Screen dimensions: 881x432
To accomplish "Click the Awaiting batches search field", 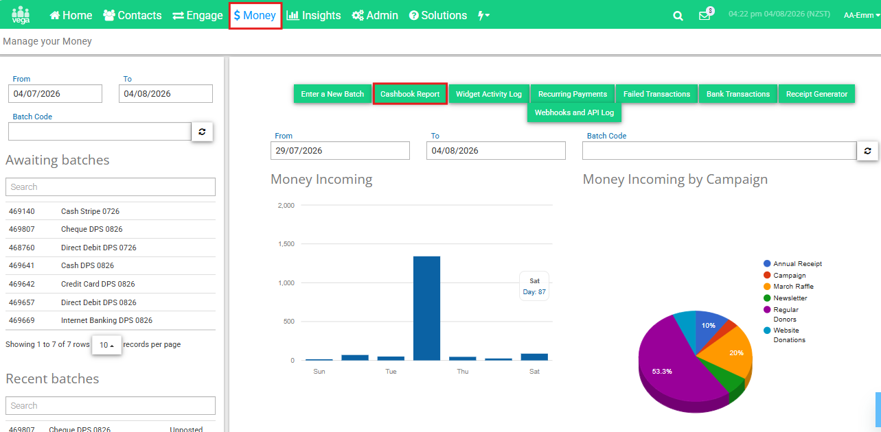I will click(111, 187).
